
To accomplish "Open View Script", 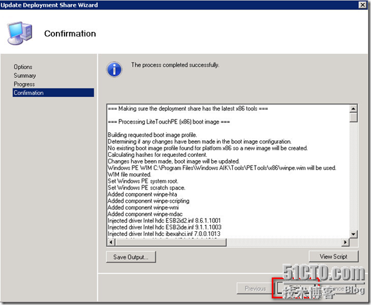I will 333,256.
